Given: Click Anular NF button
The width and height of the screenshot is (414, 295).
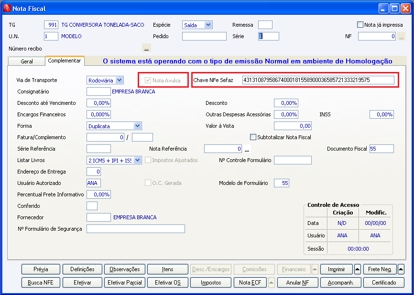Looking at the screenshot, I should [297, 283].
